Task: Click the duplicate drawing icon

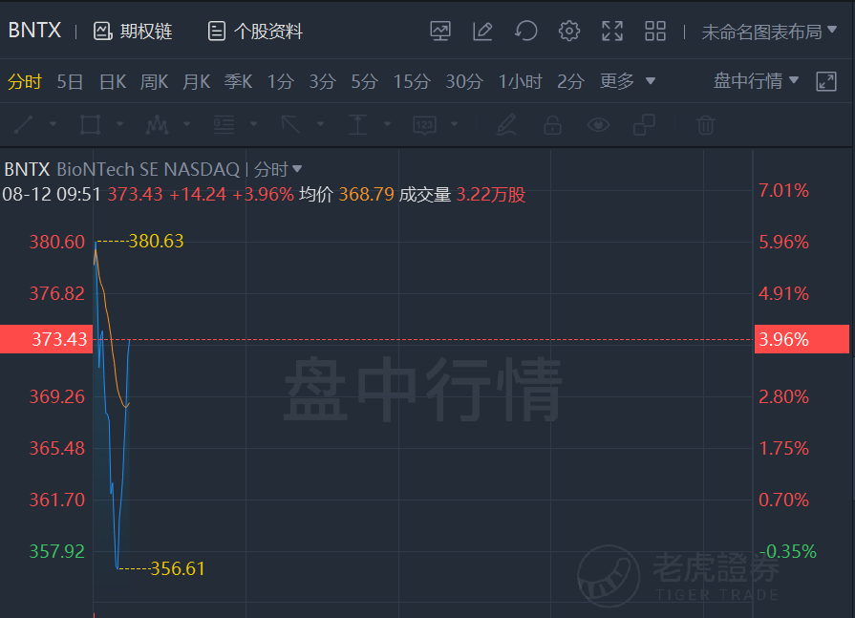Action: [x=644, y=125]
